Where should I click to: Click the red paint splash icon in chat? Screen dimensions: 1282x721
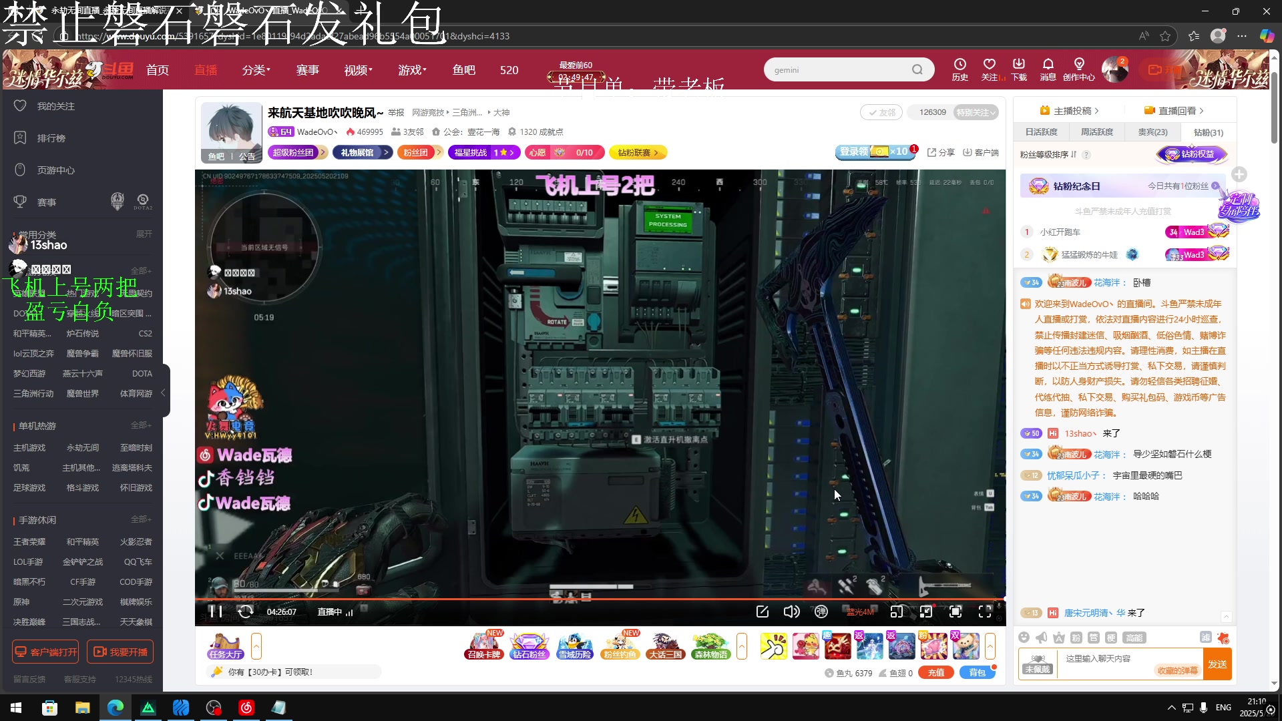(1223, 638)
